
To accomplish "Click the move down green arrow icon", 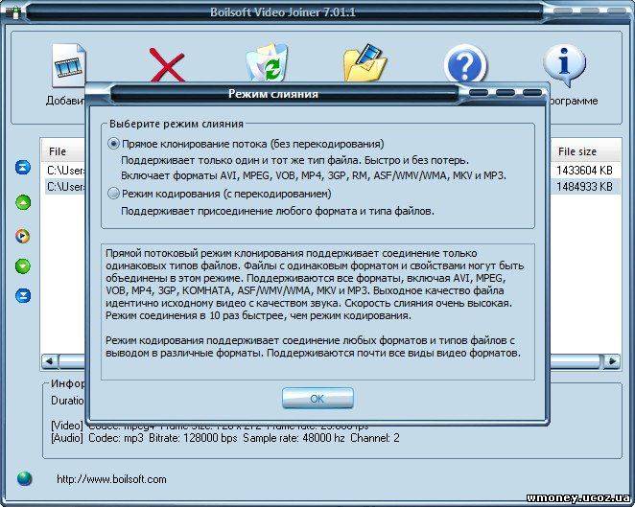I will tap(23, 266).
